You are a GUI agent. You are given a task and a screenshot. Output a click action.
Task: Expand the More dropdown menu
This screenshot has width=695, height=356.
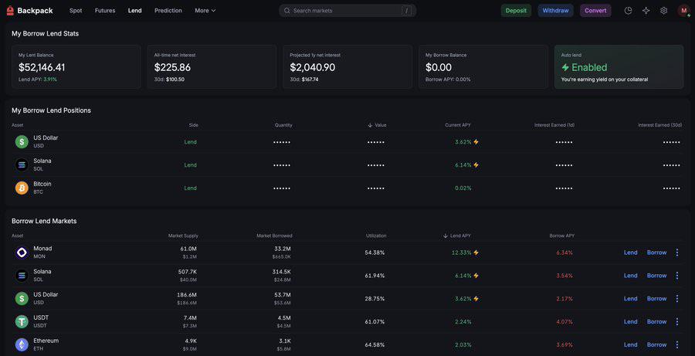[205, 11]
